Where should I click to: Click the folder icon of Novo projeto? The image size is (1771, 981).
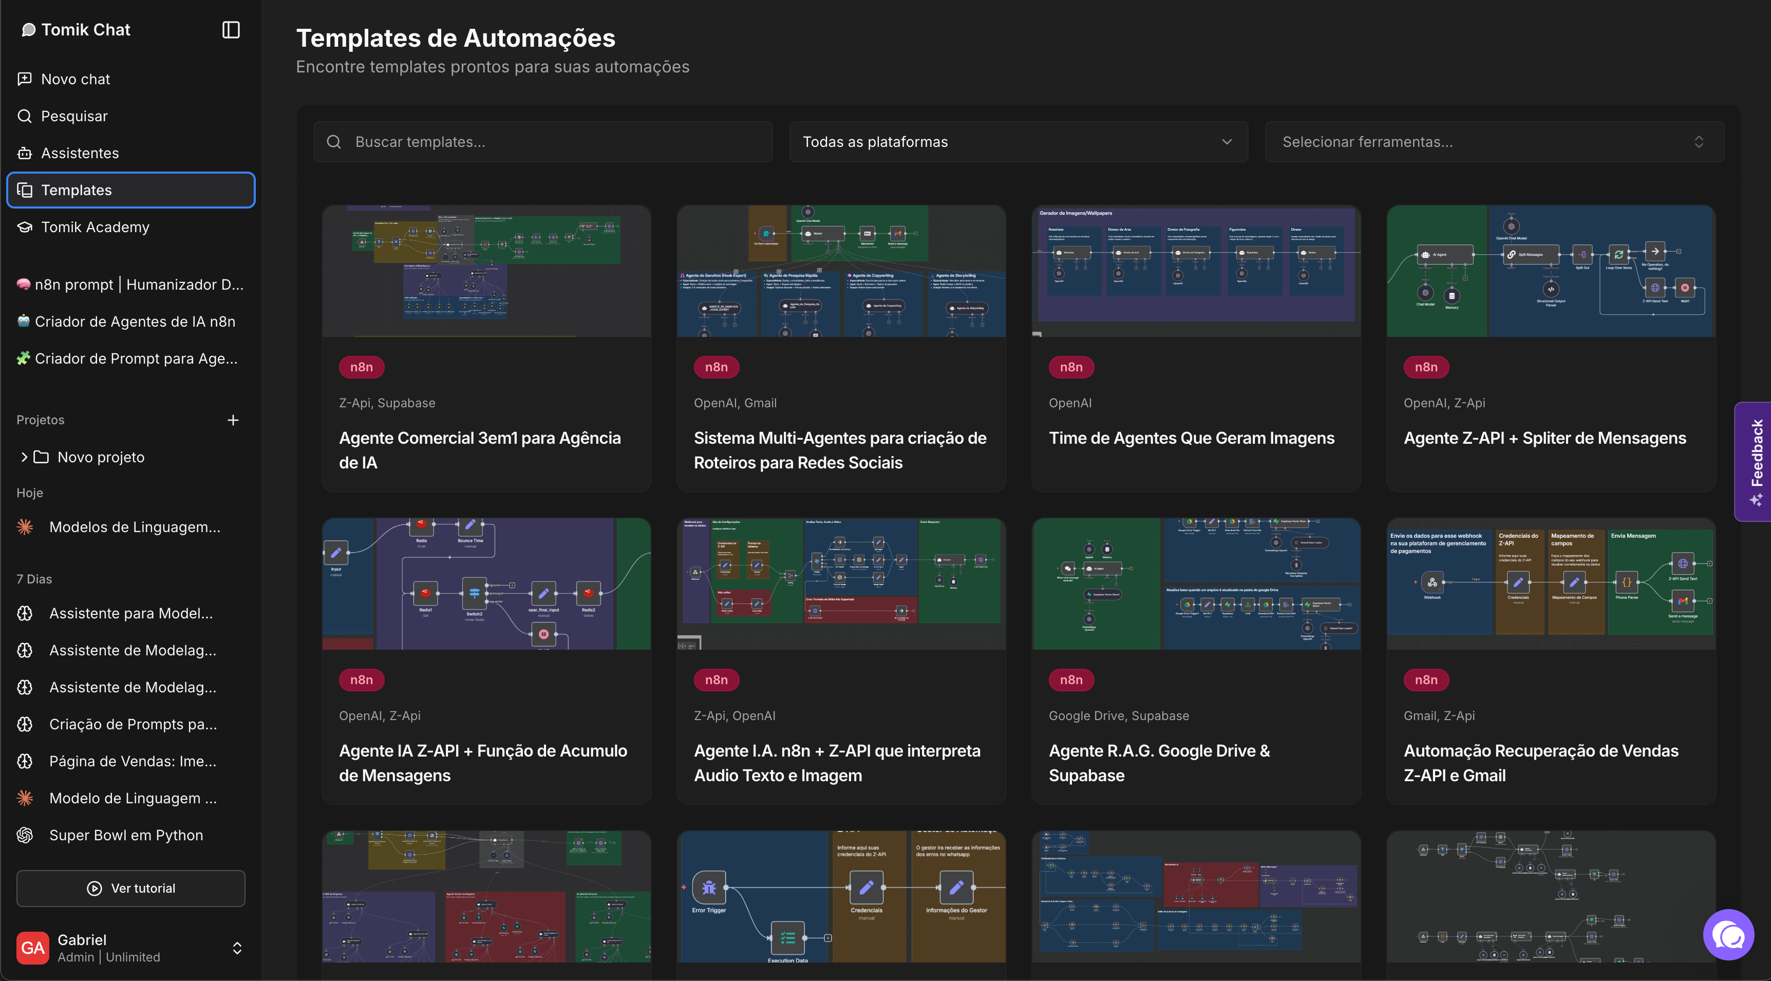[x=41, y=457]
